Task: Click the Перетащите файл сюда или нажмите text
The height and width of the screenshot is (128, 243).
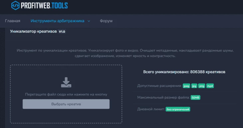Action: click(x=66, y=94)
